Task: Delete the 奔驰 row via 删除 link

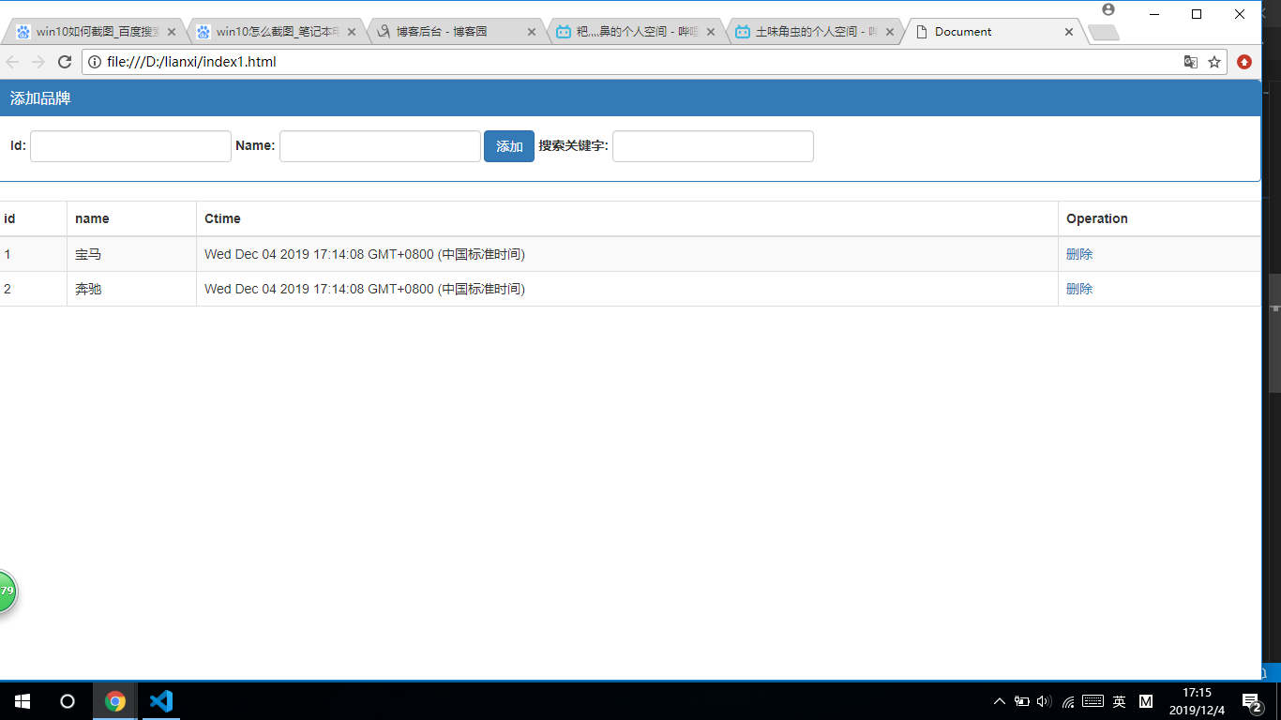Action: (x=1079, y=289)
